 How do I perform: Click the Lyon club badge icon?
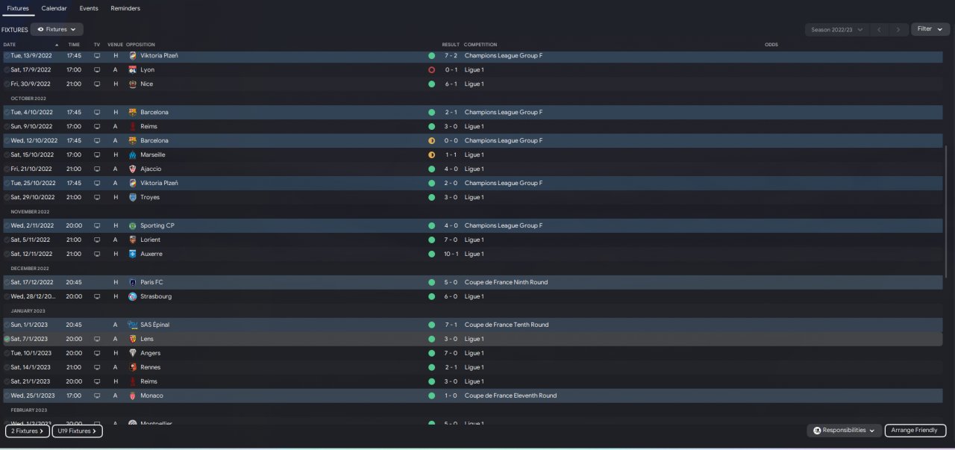pos(133,69)
